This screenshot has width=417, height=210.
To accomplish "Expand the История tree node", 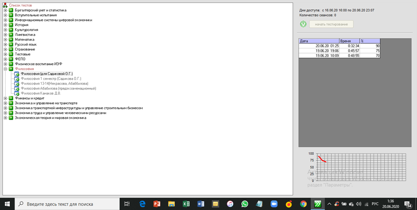I will click(x=5, y=25).
